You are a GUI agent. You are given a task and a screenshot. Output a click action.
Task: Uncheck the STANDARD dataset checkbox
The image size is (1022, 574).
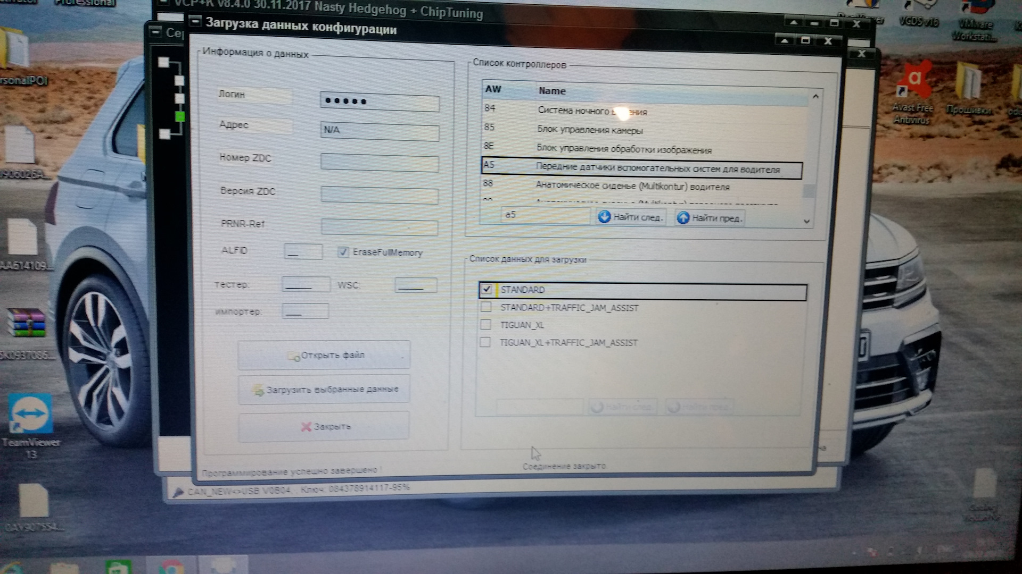[486, 289]
